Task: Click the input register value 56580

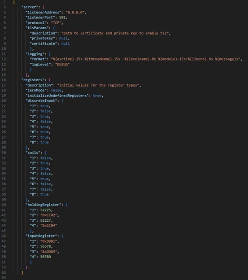Action: coord(45,257)
